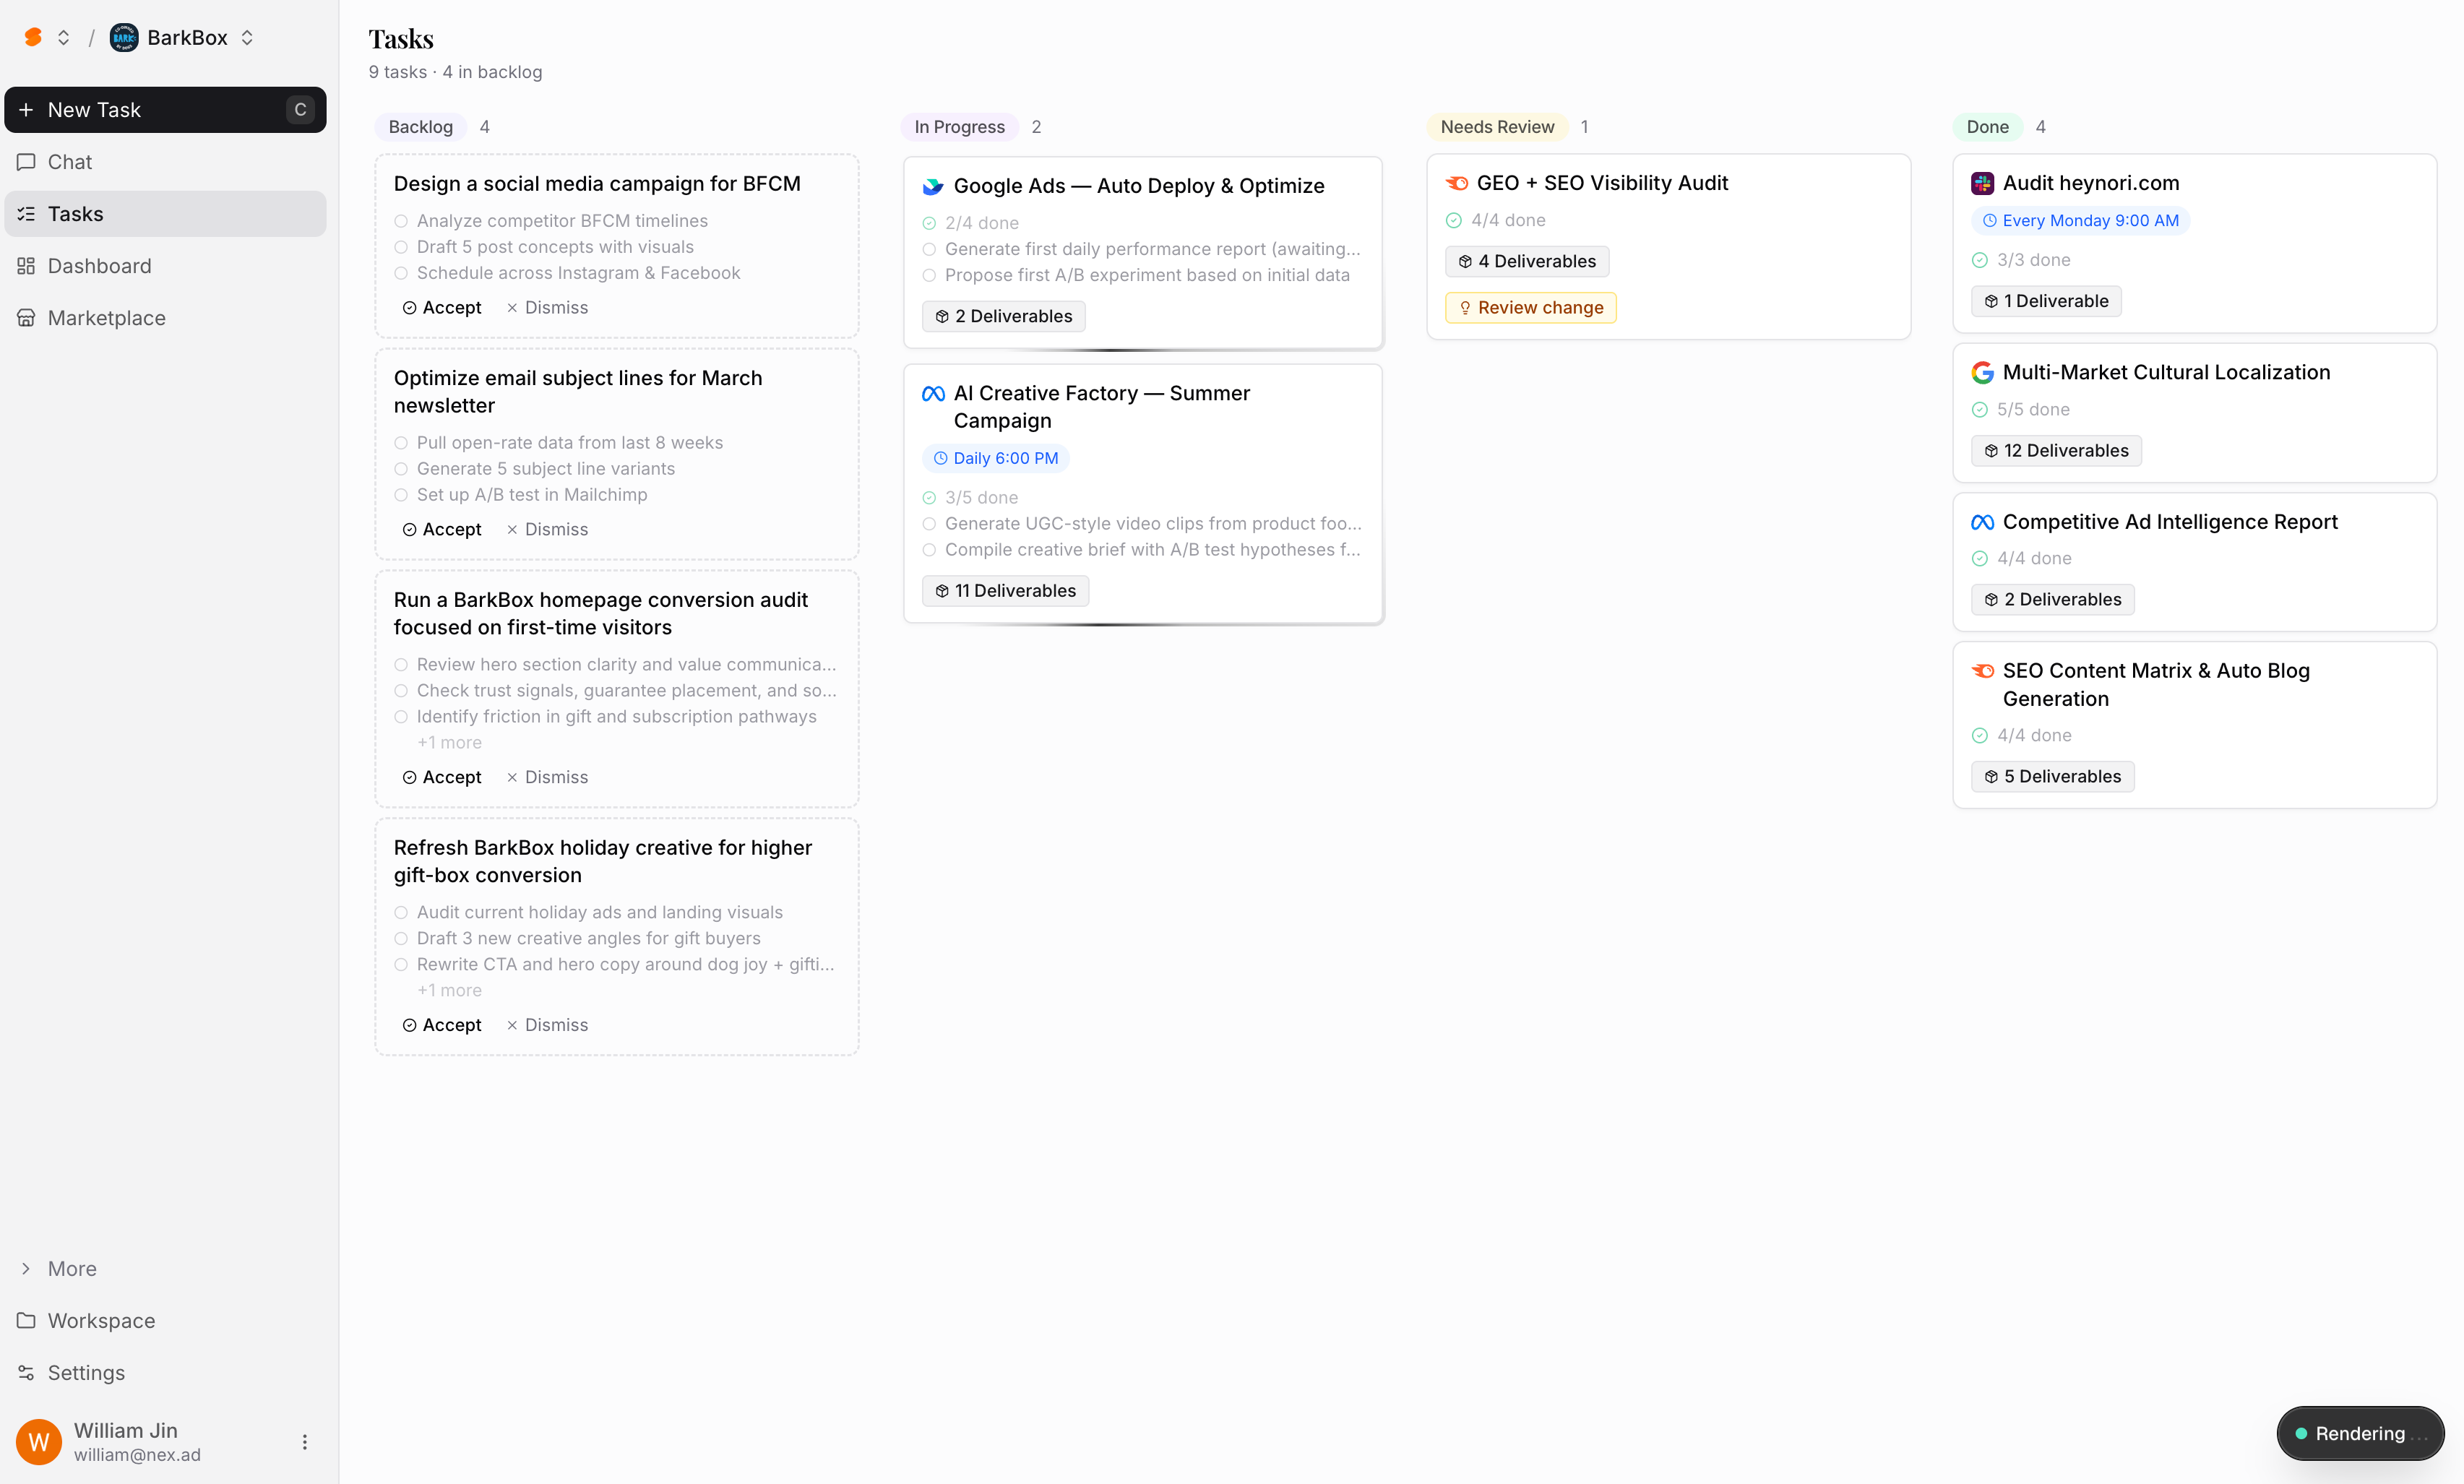
Task: Click Meta icon on Competitive Ad Intelligence Report
Action: (1982, 522)
